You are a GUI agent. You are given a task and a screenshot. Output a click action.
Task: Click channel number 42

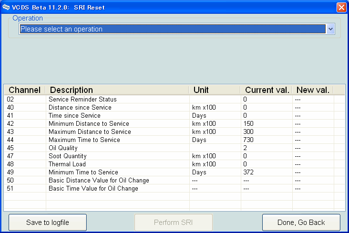(x=10, y=123)
